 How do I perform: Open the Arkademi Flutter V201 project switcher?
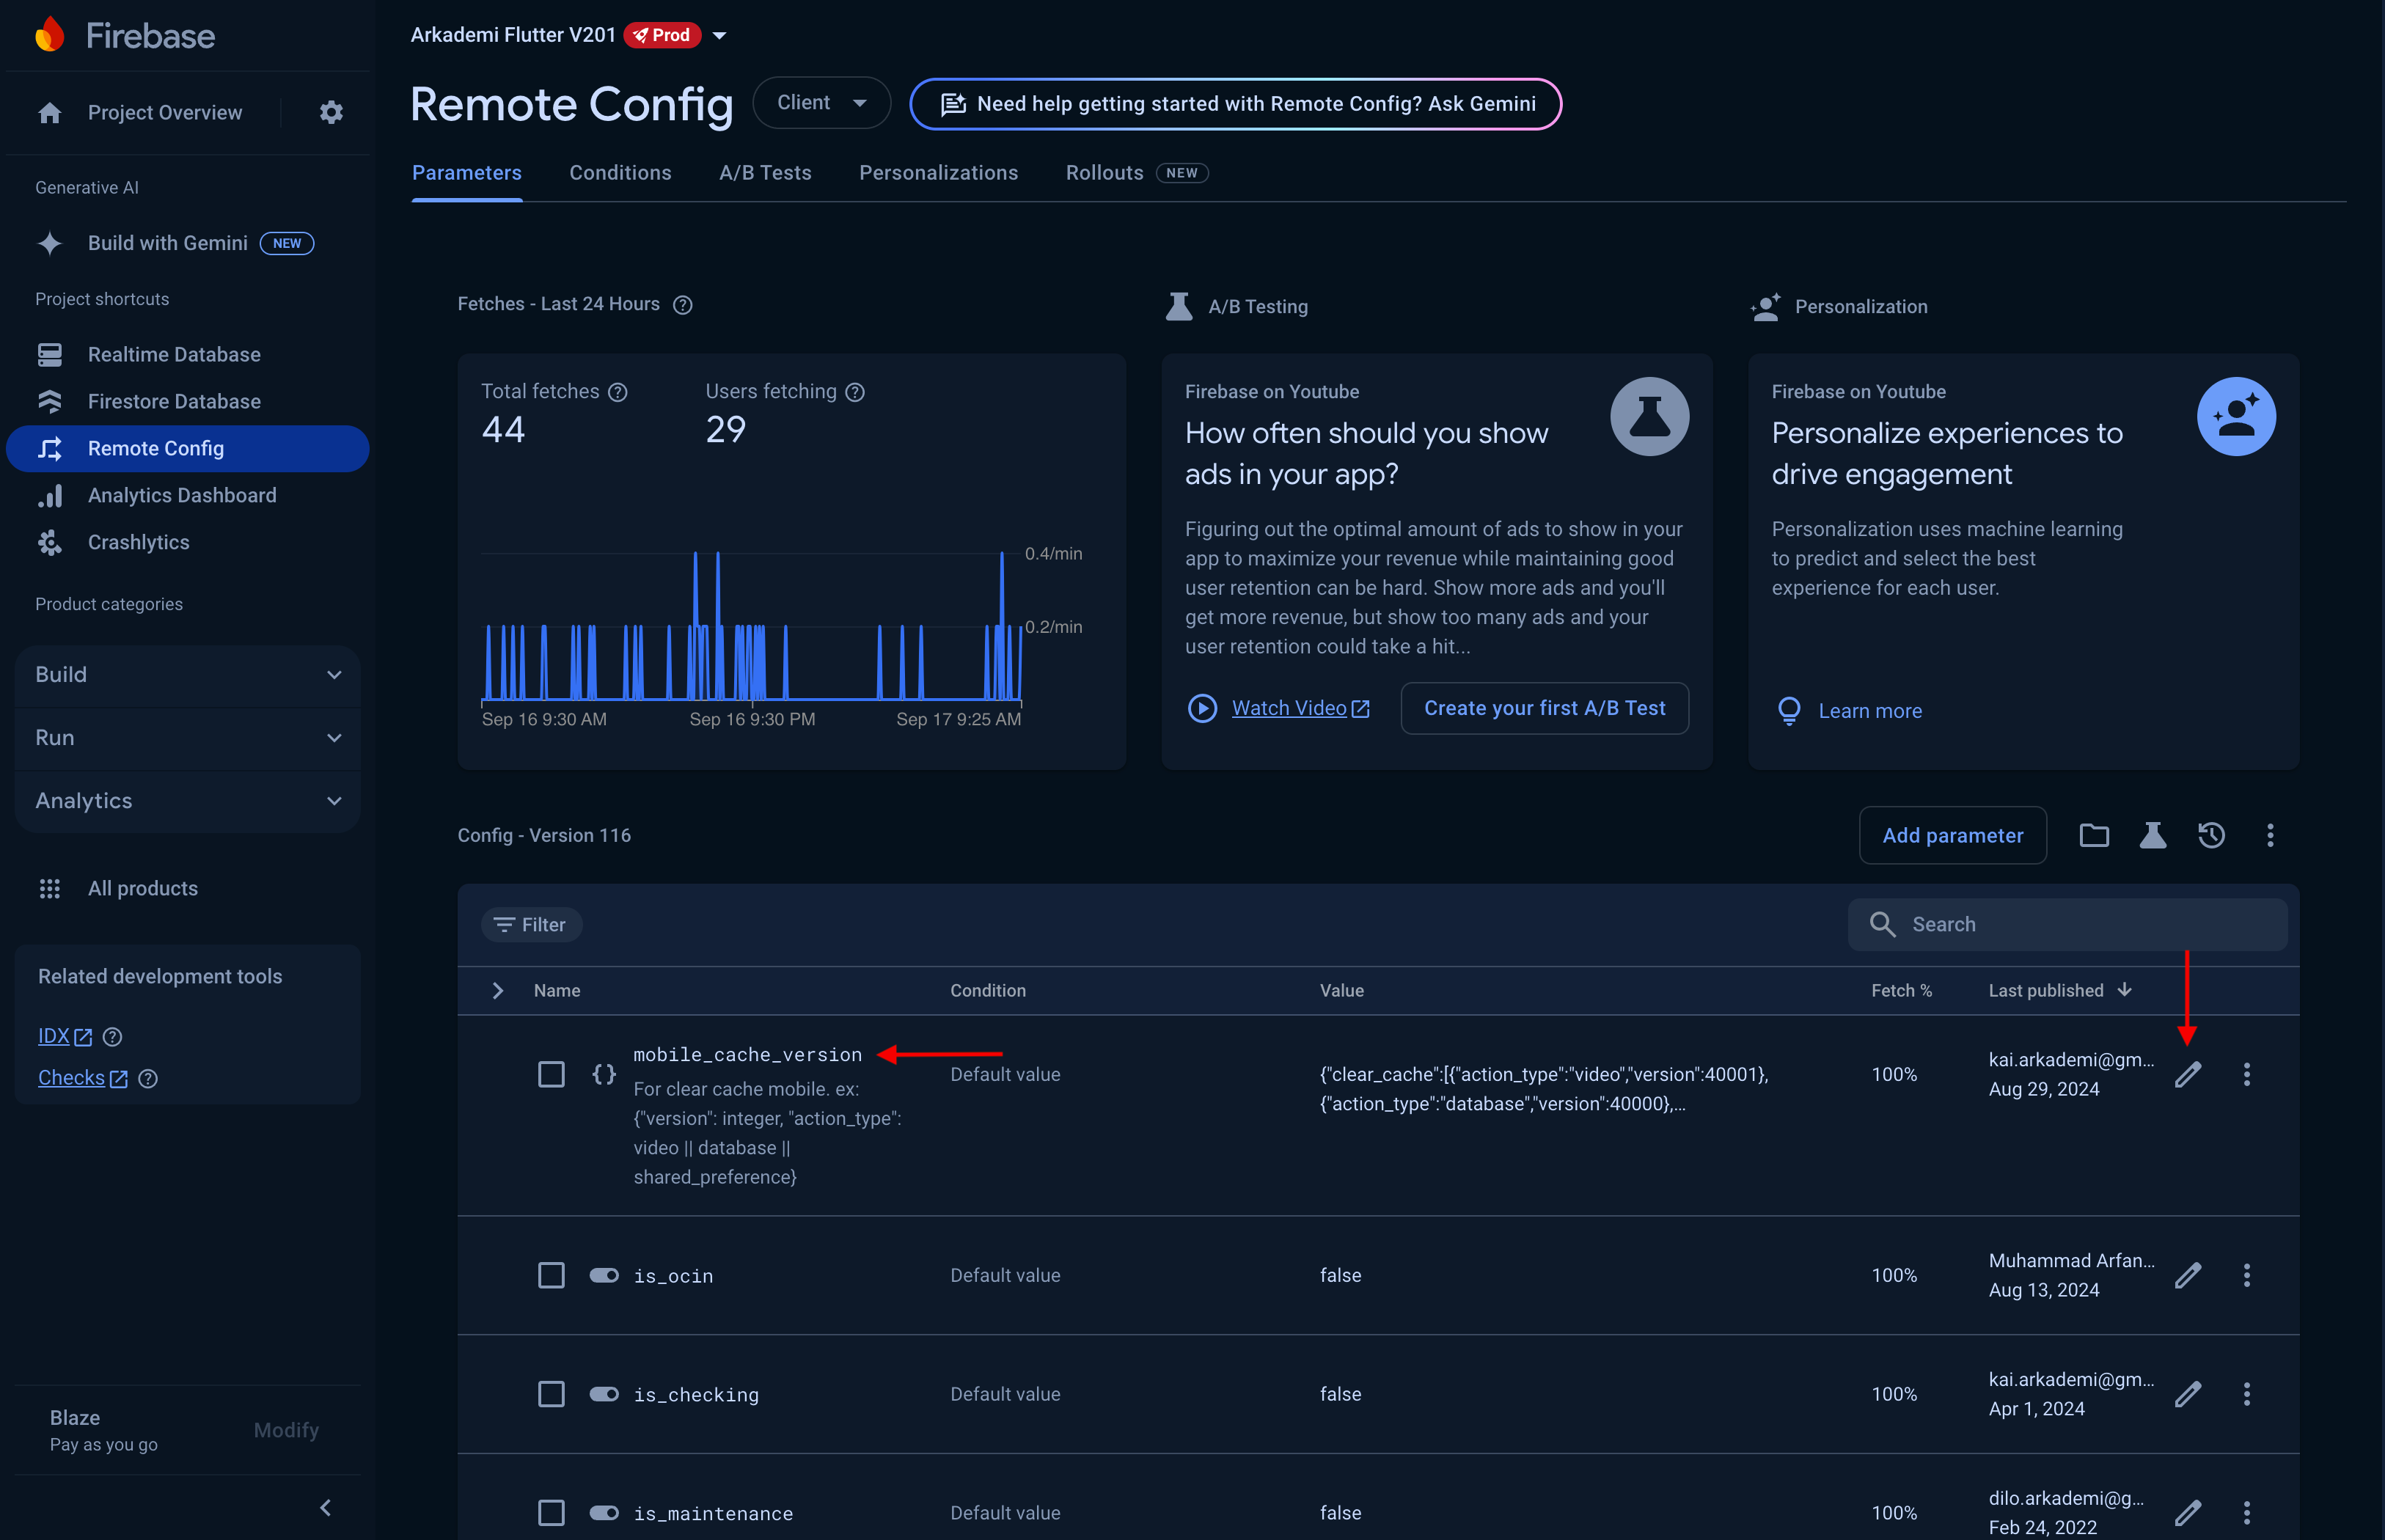coord(720,34)
